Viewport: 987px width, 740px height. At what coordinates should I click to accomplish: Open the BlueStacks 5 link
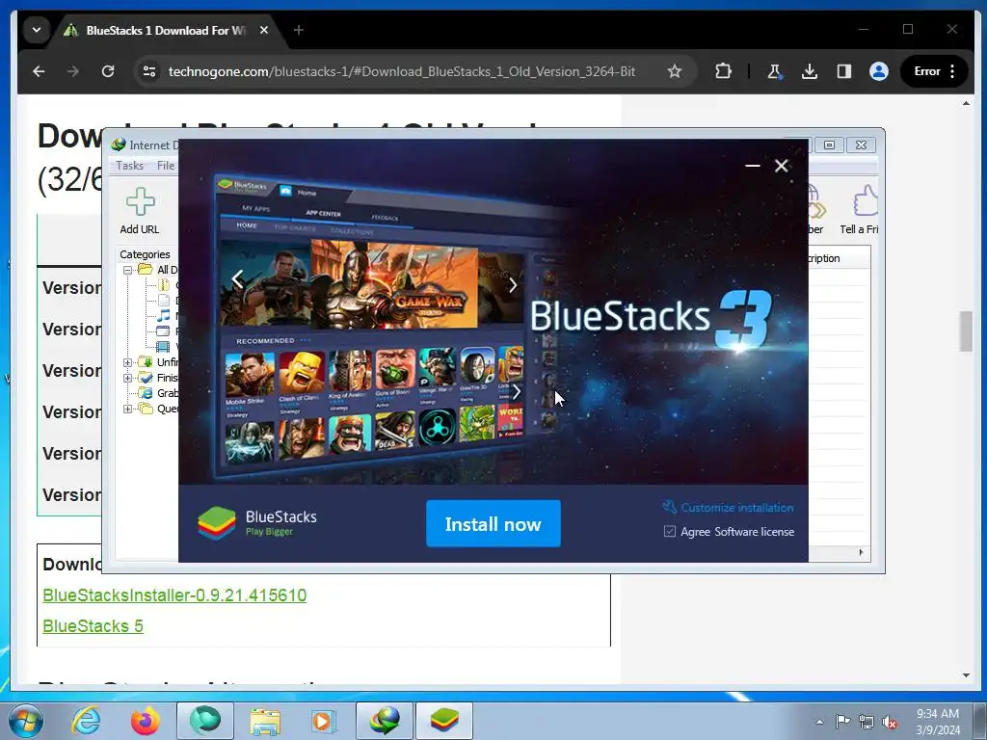coord(93,626)
